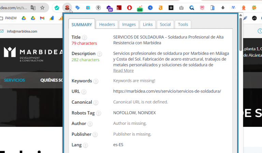262x153 pixels.
Task: Click the help icon next to Publisher
Action: [x=95, y=135]
